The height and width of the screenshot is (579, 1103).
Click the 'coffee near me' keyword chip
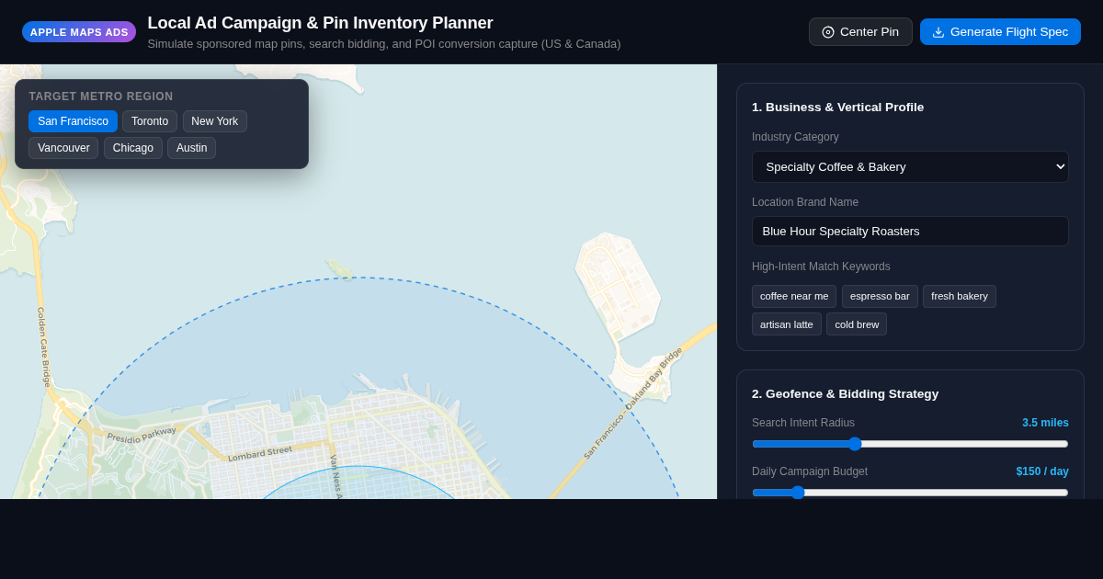point(794,296)
